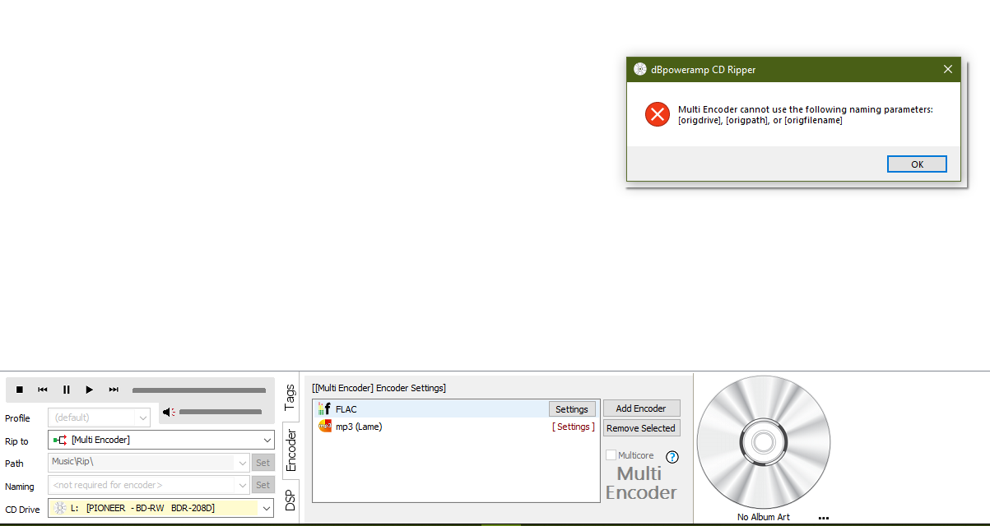The width and height of the screenshot is (990, 526).
Task: Open the red mp3 Settings link
Action: point(573,427)
